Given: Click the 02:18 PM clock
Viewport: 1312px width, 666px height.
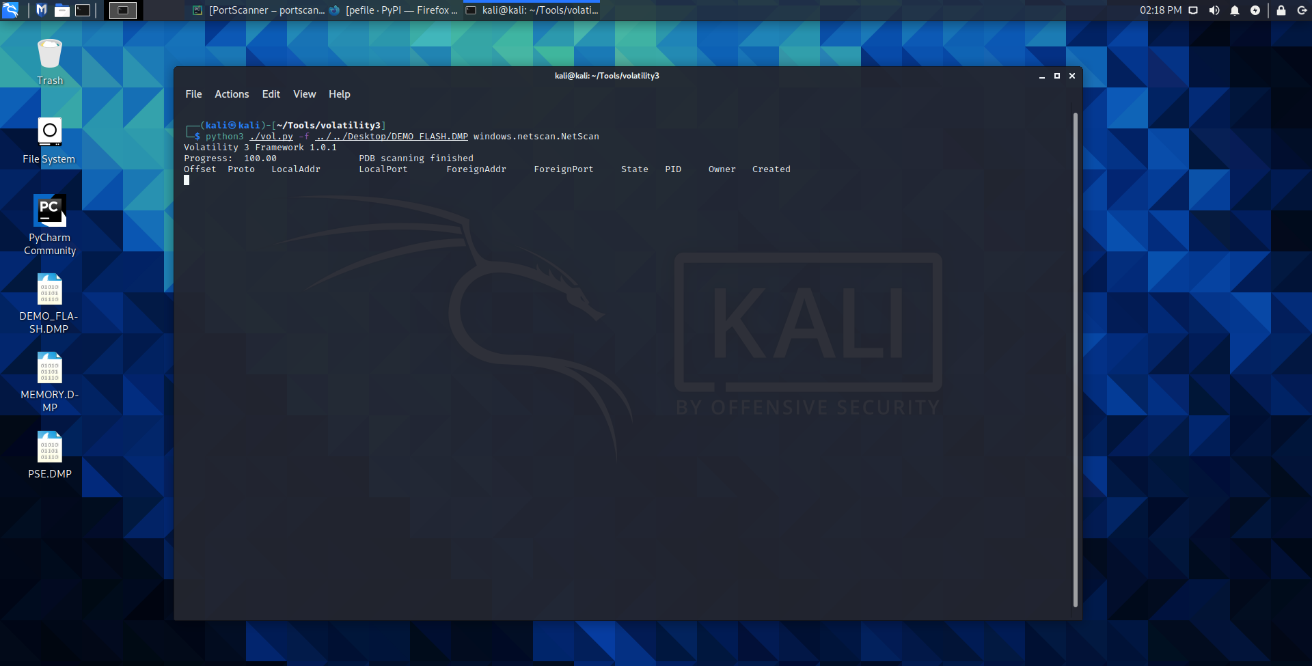Looking at the screenshot, I should [1160, 10].
